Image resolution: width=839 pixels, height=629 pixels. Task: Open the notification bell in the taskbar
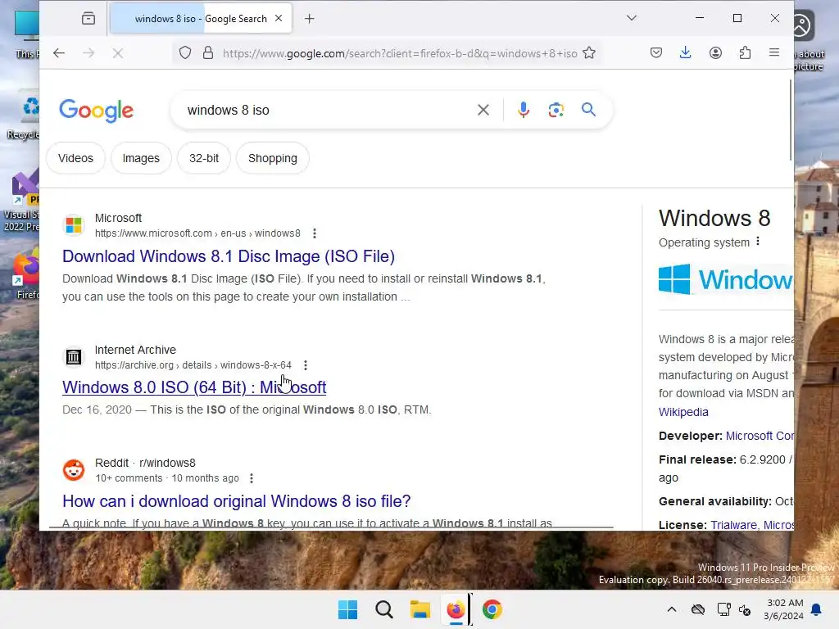point(817,609)
